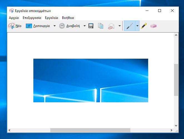The height and width of the screenshot is (139, 184).
Task: Expand the Λειτουργία dropdown arrow
Action: click(54, 26)
